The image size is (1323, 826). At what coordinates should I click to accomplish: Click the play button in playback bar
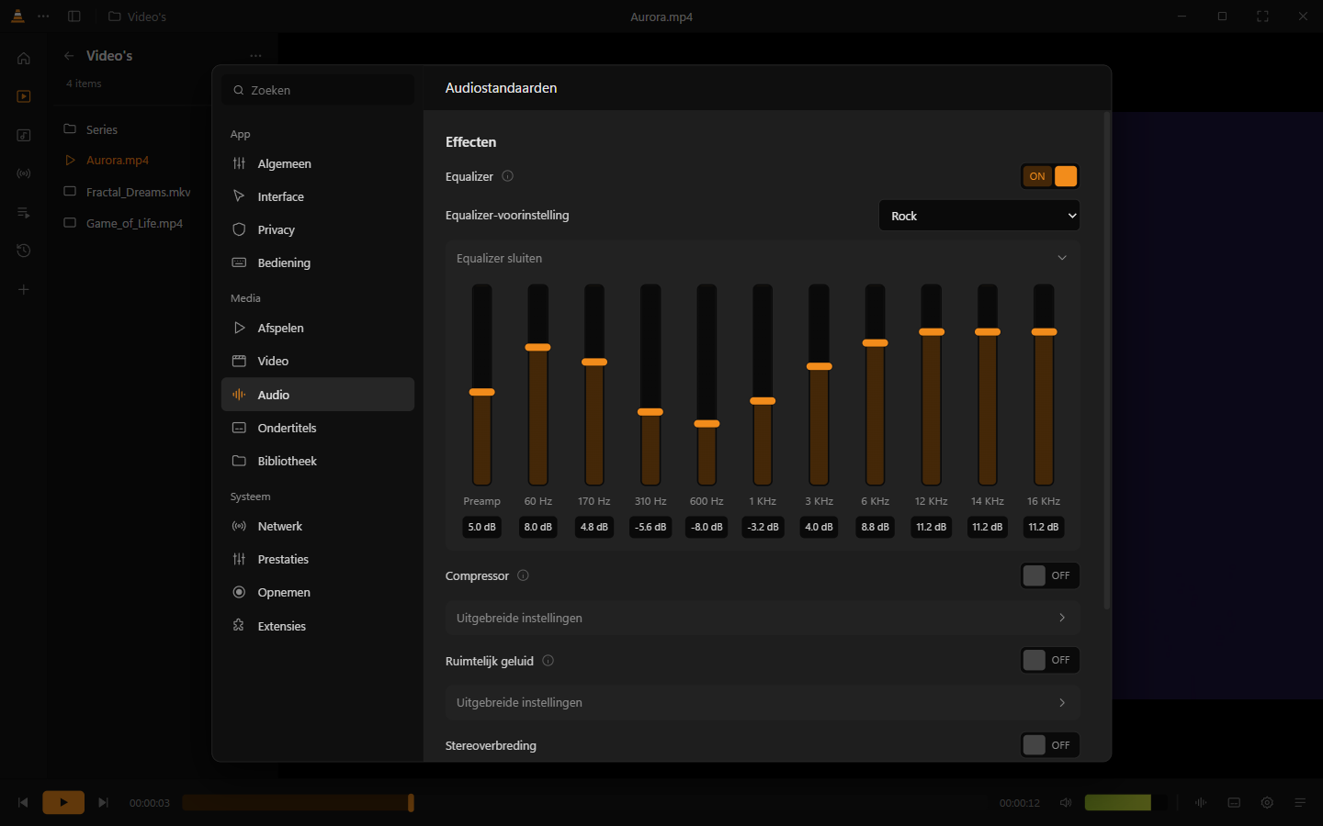pos(63,802)
